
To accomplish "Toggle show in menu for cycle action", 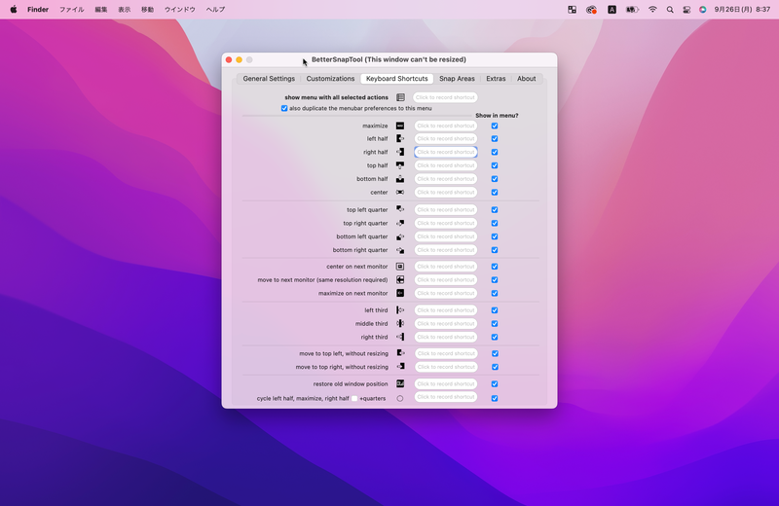I will point(495,398).
